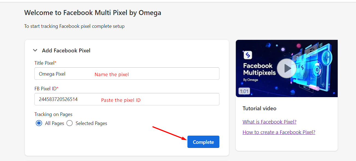Open How to create a Facebook Pixel link

(279, 132)
